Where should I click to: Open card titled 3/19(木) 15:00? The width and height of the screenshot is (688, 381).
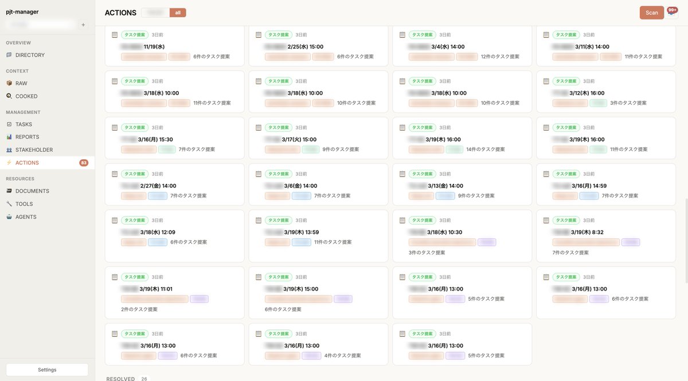click(x=319, y=292)
